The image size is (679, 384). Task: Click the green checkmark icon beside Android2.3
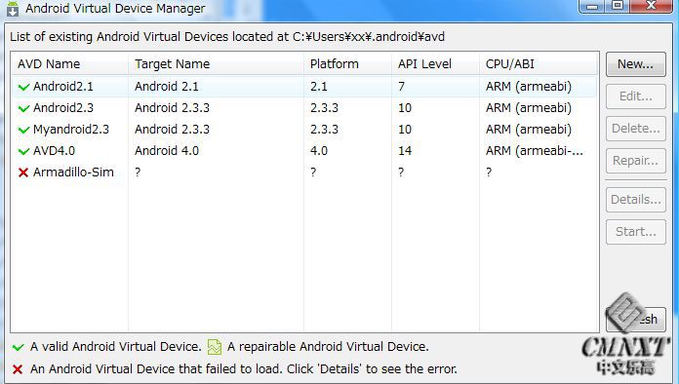[x=23, y=108]
